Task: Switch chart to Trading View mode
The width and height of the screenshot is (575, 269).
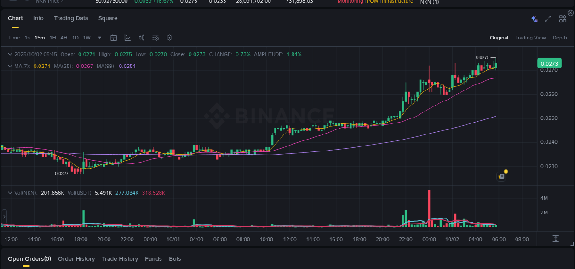Action: (x=530, y=38)
